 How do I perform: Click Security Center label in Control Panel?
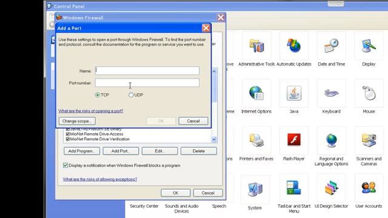pyautogui.click(x=144, y=206)
